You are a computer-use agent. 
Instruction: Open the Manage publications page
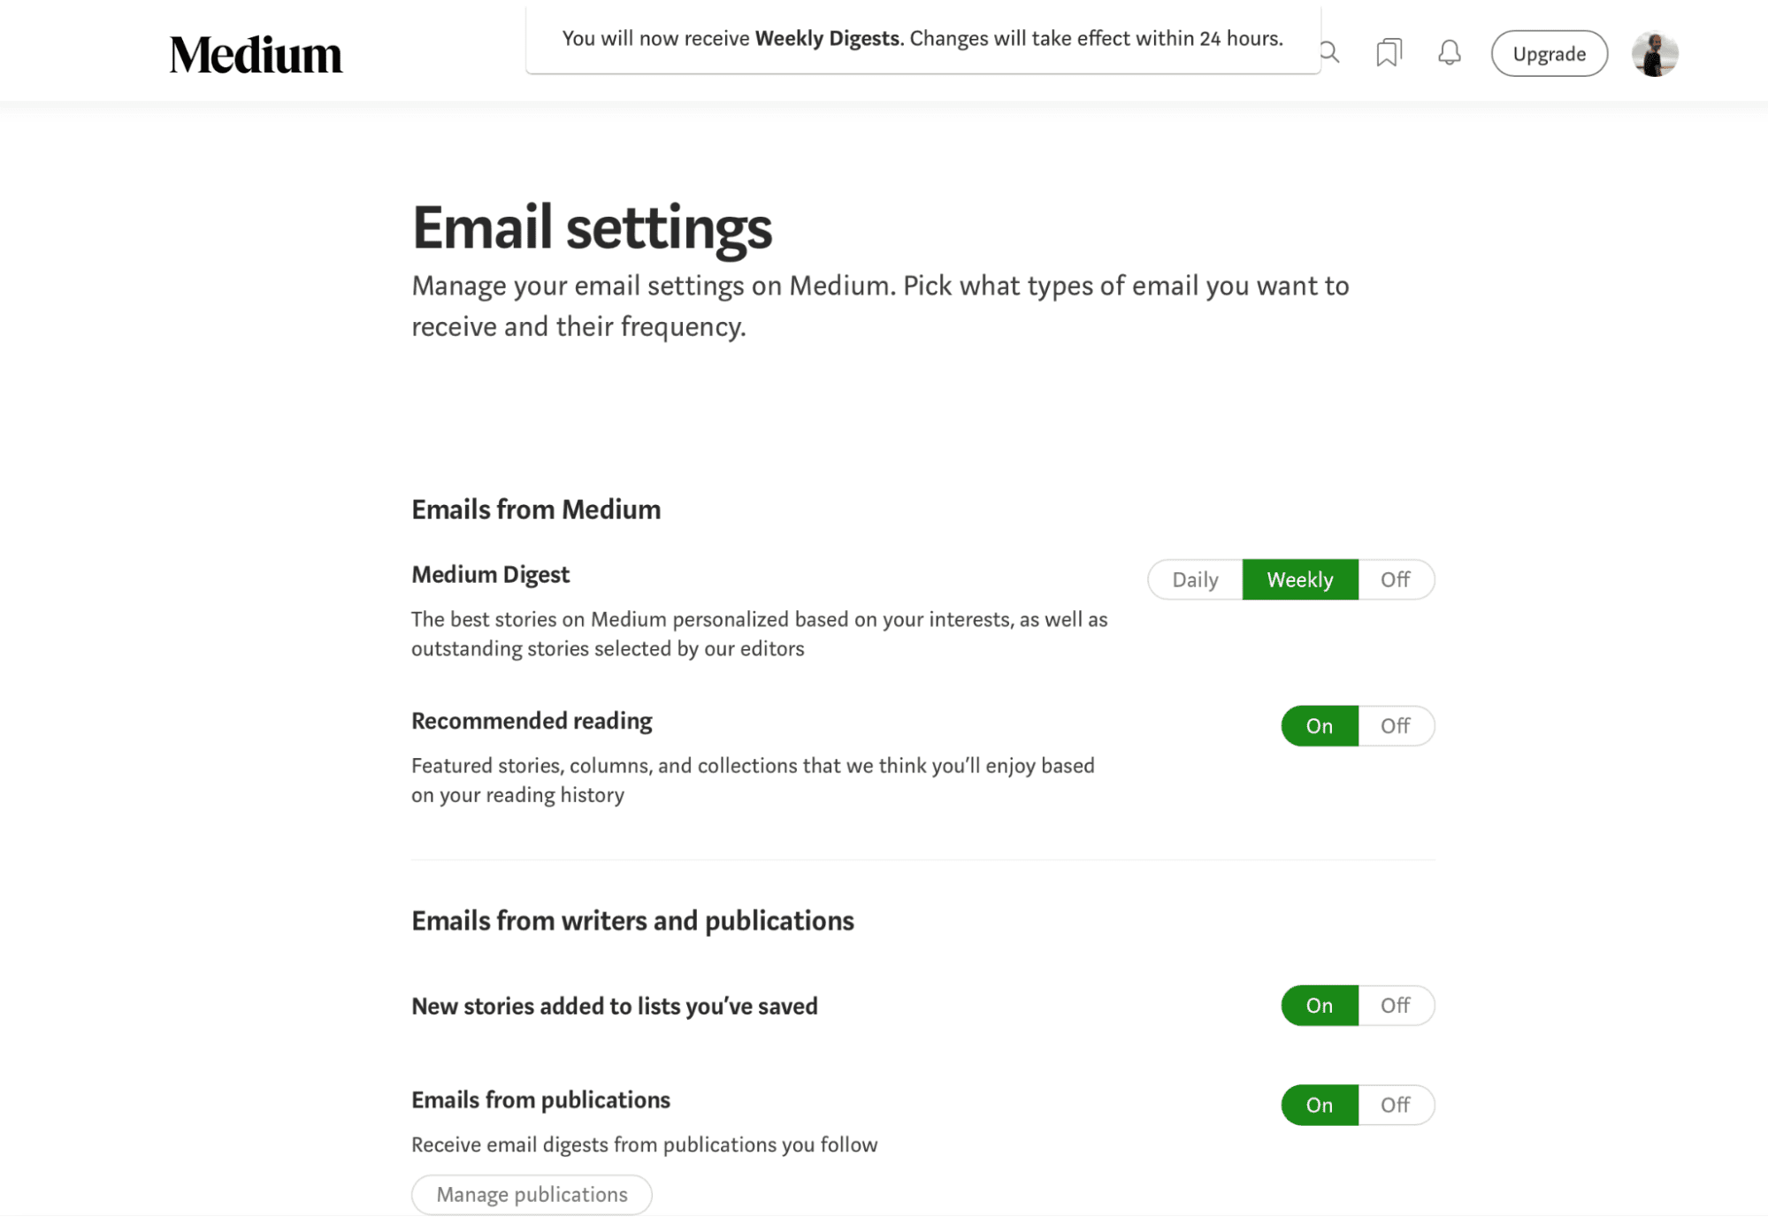(x=532, y=1194)
